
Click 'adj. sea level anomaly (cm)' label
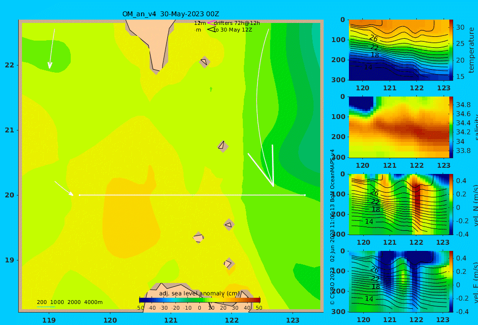click(x=199, y=293)
